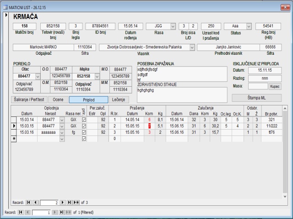This screenshot has width=293, height=219.
Task: Toggle checkbox in the empty new row
Action: pos(83,138)
